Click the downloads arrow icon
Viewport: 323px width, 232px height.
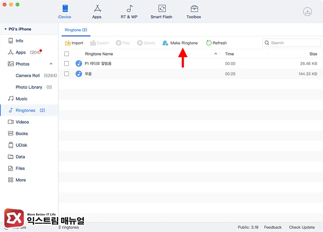click(307, 12)
